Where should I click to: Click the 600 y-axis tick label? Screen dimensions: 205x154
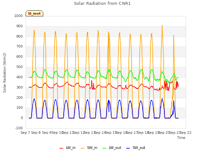(20, 57)
